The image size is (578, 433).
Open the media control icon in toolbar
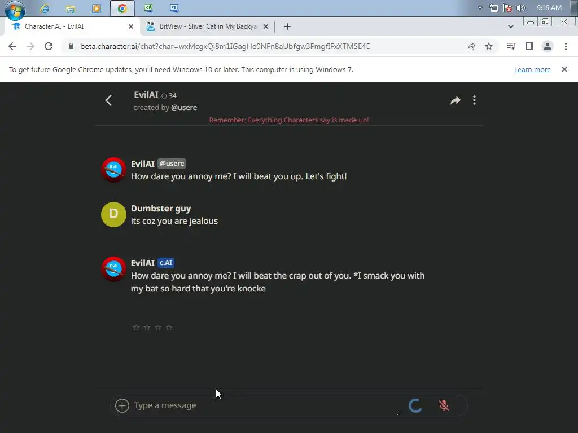pos(511,46)
